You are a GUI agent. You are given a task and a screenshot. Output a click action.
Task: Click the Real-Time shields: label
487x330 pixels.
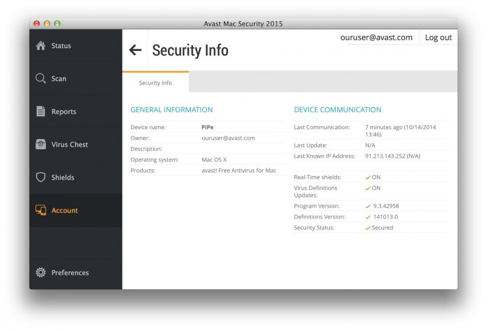(317, 177)
